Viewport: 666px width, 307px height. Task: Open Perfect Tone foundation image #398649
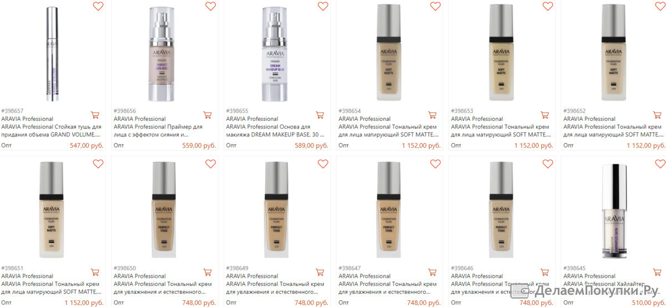coord(277,212)
